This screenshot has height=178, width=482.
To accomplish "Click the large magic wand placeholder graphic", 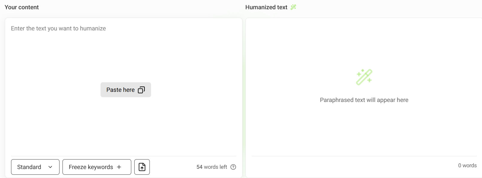I will (364, 77).
